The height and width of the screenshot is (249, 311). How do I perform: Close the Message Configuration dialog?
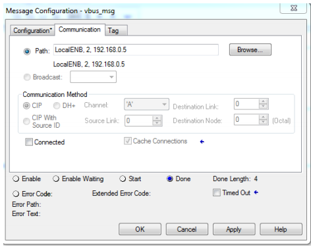point(293,9)
